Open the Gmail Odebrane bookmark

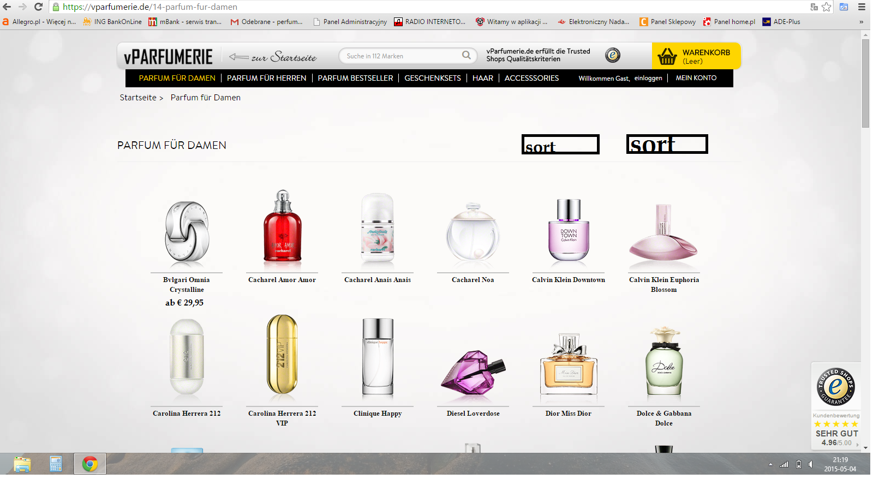(x=266, y=22)
